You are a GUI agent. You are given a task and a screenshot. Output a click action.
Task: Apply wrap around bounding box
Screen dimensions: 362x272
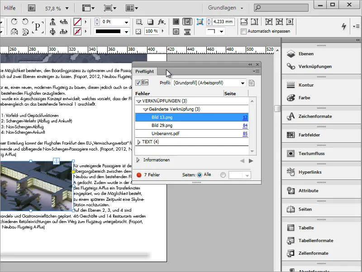187,22
